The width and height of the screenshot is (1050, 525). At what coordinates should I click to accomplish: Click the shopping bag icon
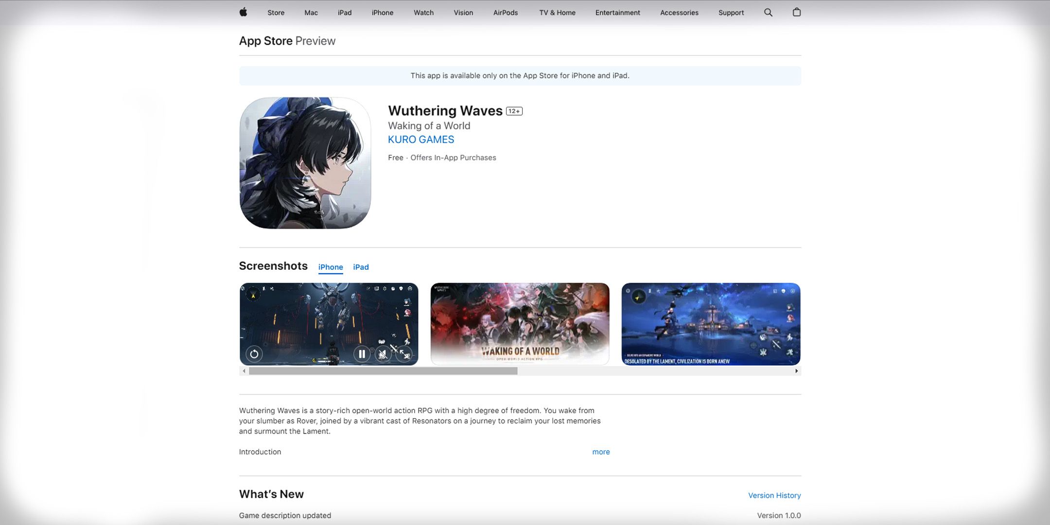tap(796, 12)
